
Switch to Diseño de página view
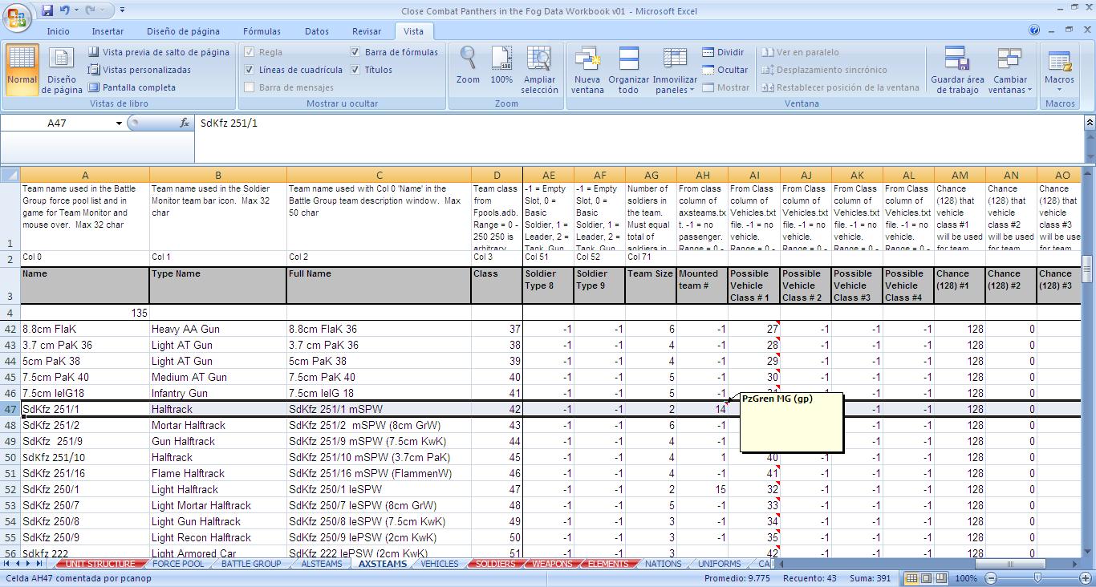pyautogui.click(x=62, y=70)
